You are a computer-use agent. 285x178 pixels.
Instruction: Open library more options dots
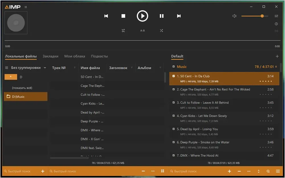pos(153,171)
